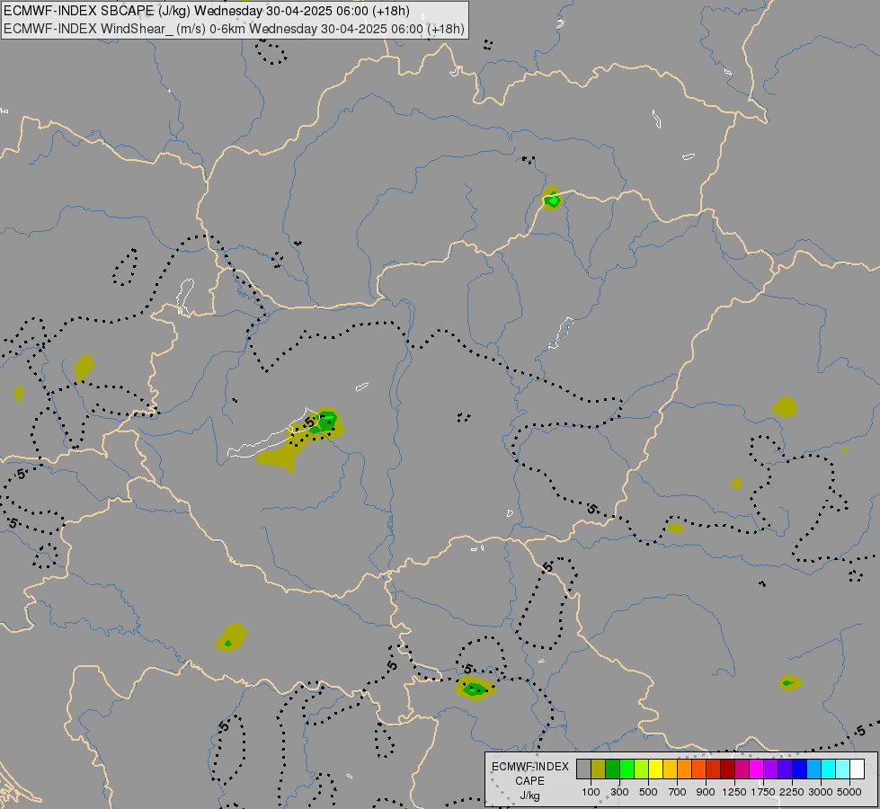
Task: Click the legend value 2250
Action: click(x=792, y=792)
